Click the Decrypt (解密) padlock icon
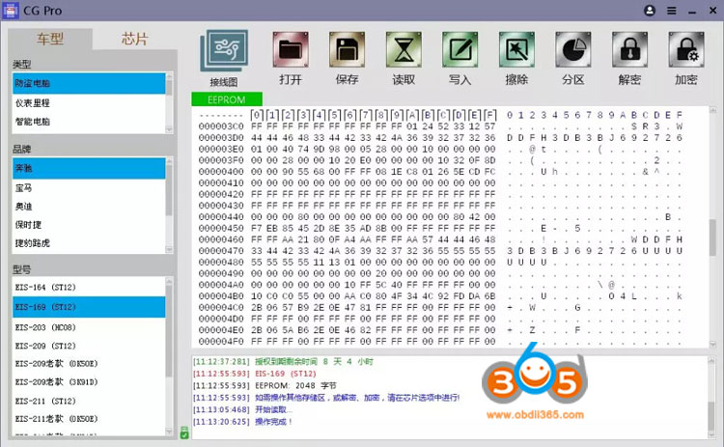This screenshot has width=724, height=447. point(629,48)
